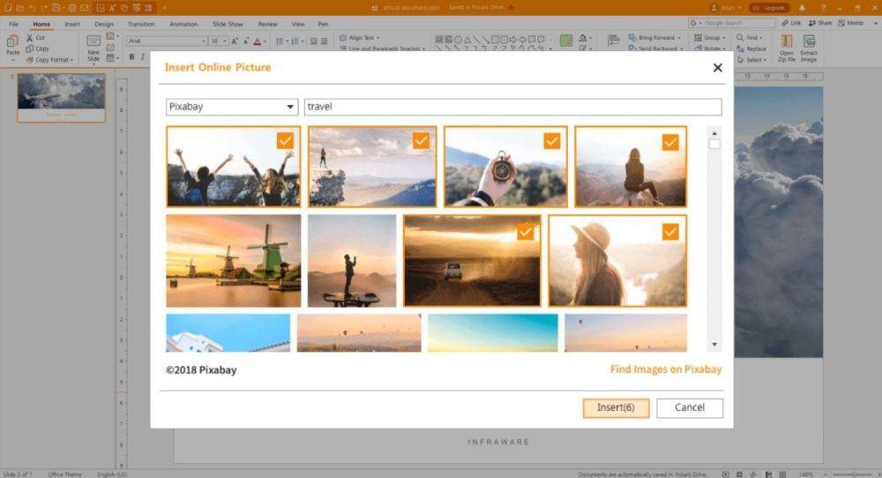Click the numbered list icon
882x478 pixels.
click(x=295, y=41)
